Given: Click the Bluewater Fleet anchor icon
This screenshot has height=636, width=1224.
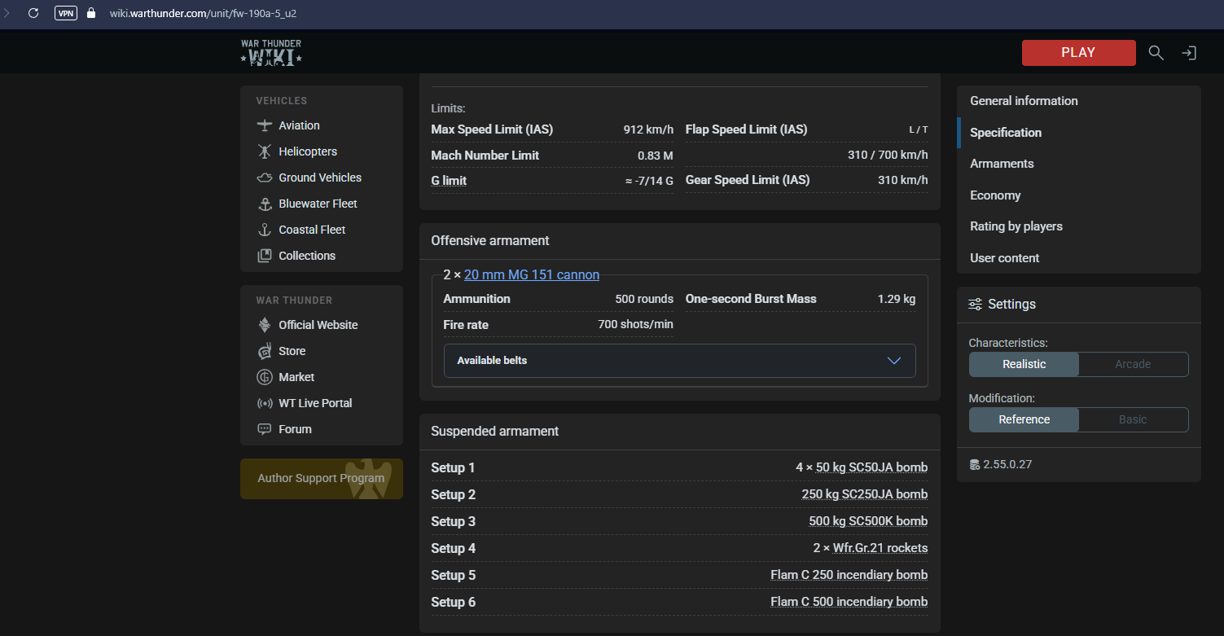Looking at the screenshot, I should point(265,204).
